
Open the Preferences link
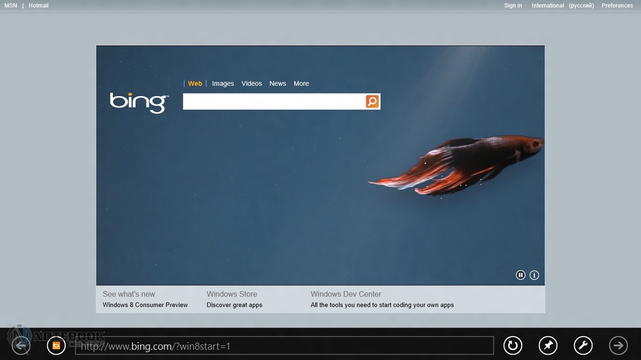point(617,6)
